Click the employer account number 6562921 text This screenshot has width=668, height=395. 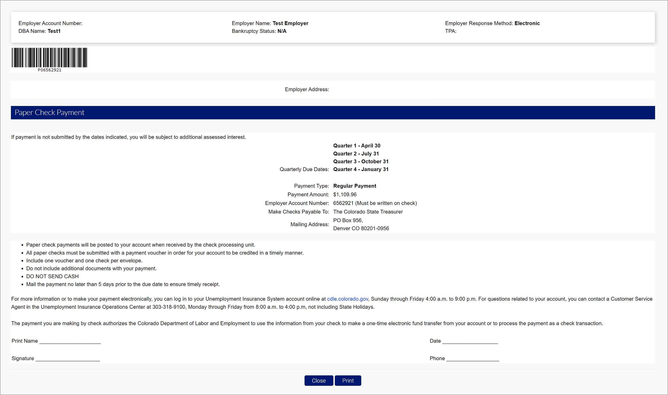pyautogui.click(x=343, y=203)
